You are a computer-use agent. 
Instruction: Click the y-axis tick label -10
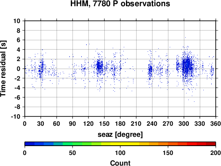coord(15,116)
